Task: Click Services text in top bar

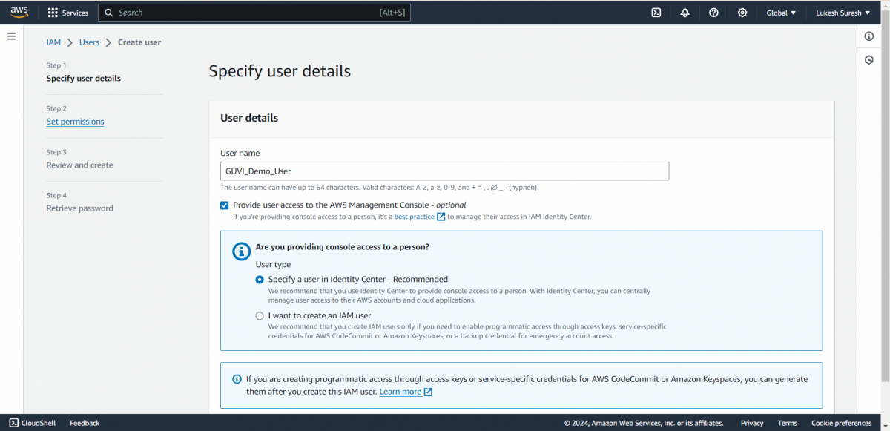Action: [x=75, y=13]
